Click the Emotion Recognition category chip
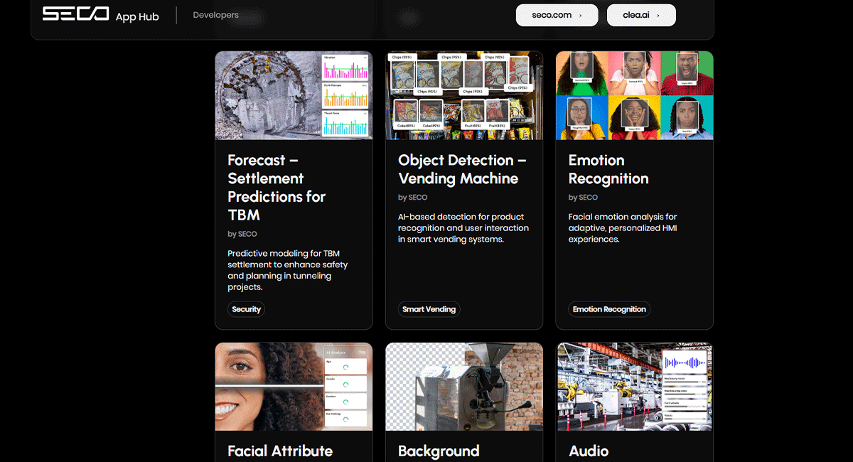Viewport: 853px width, 462px height. coord(609,309)
